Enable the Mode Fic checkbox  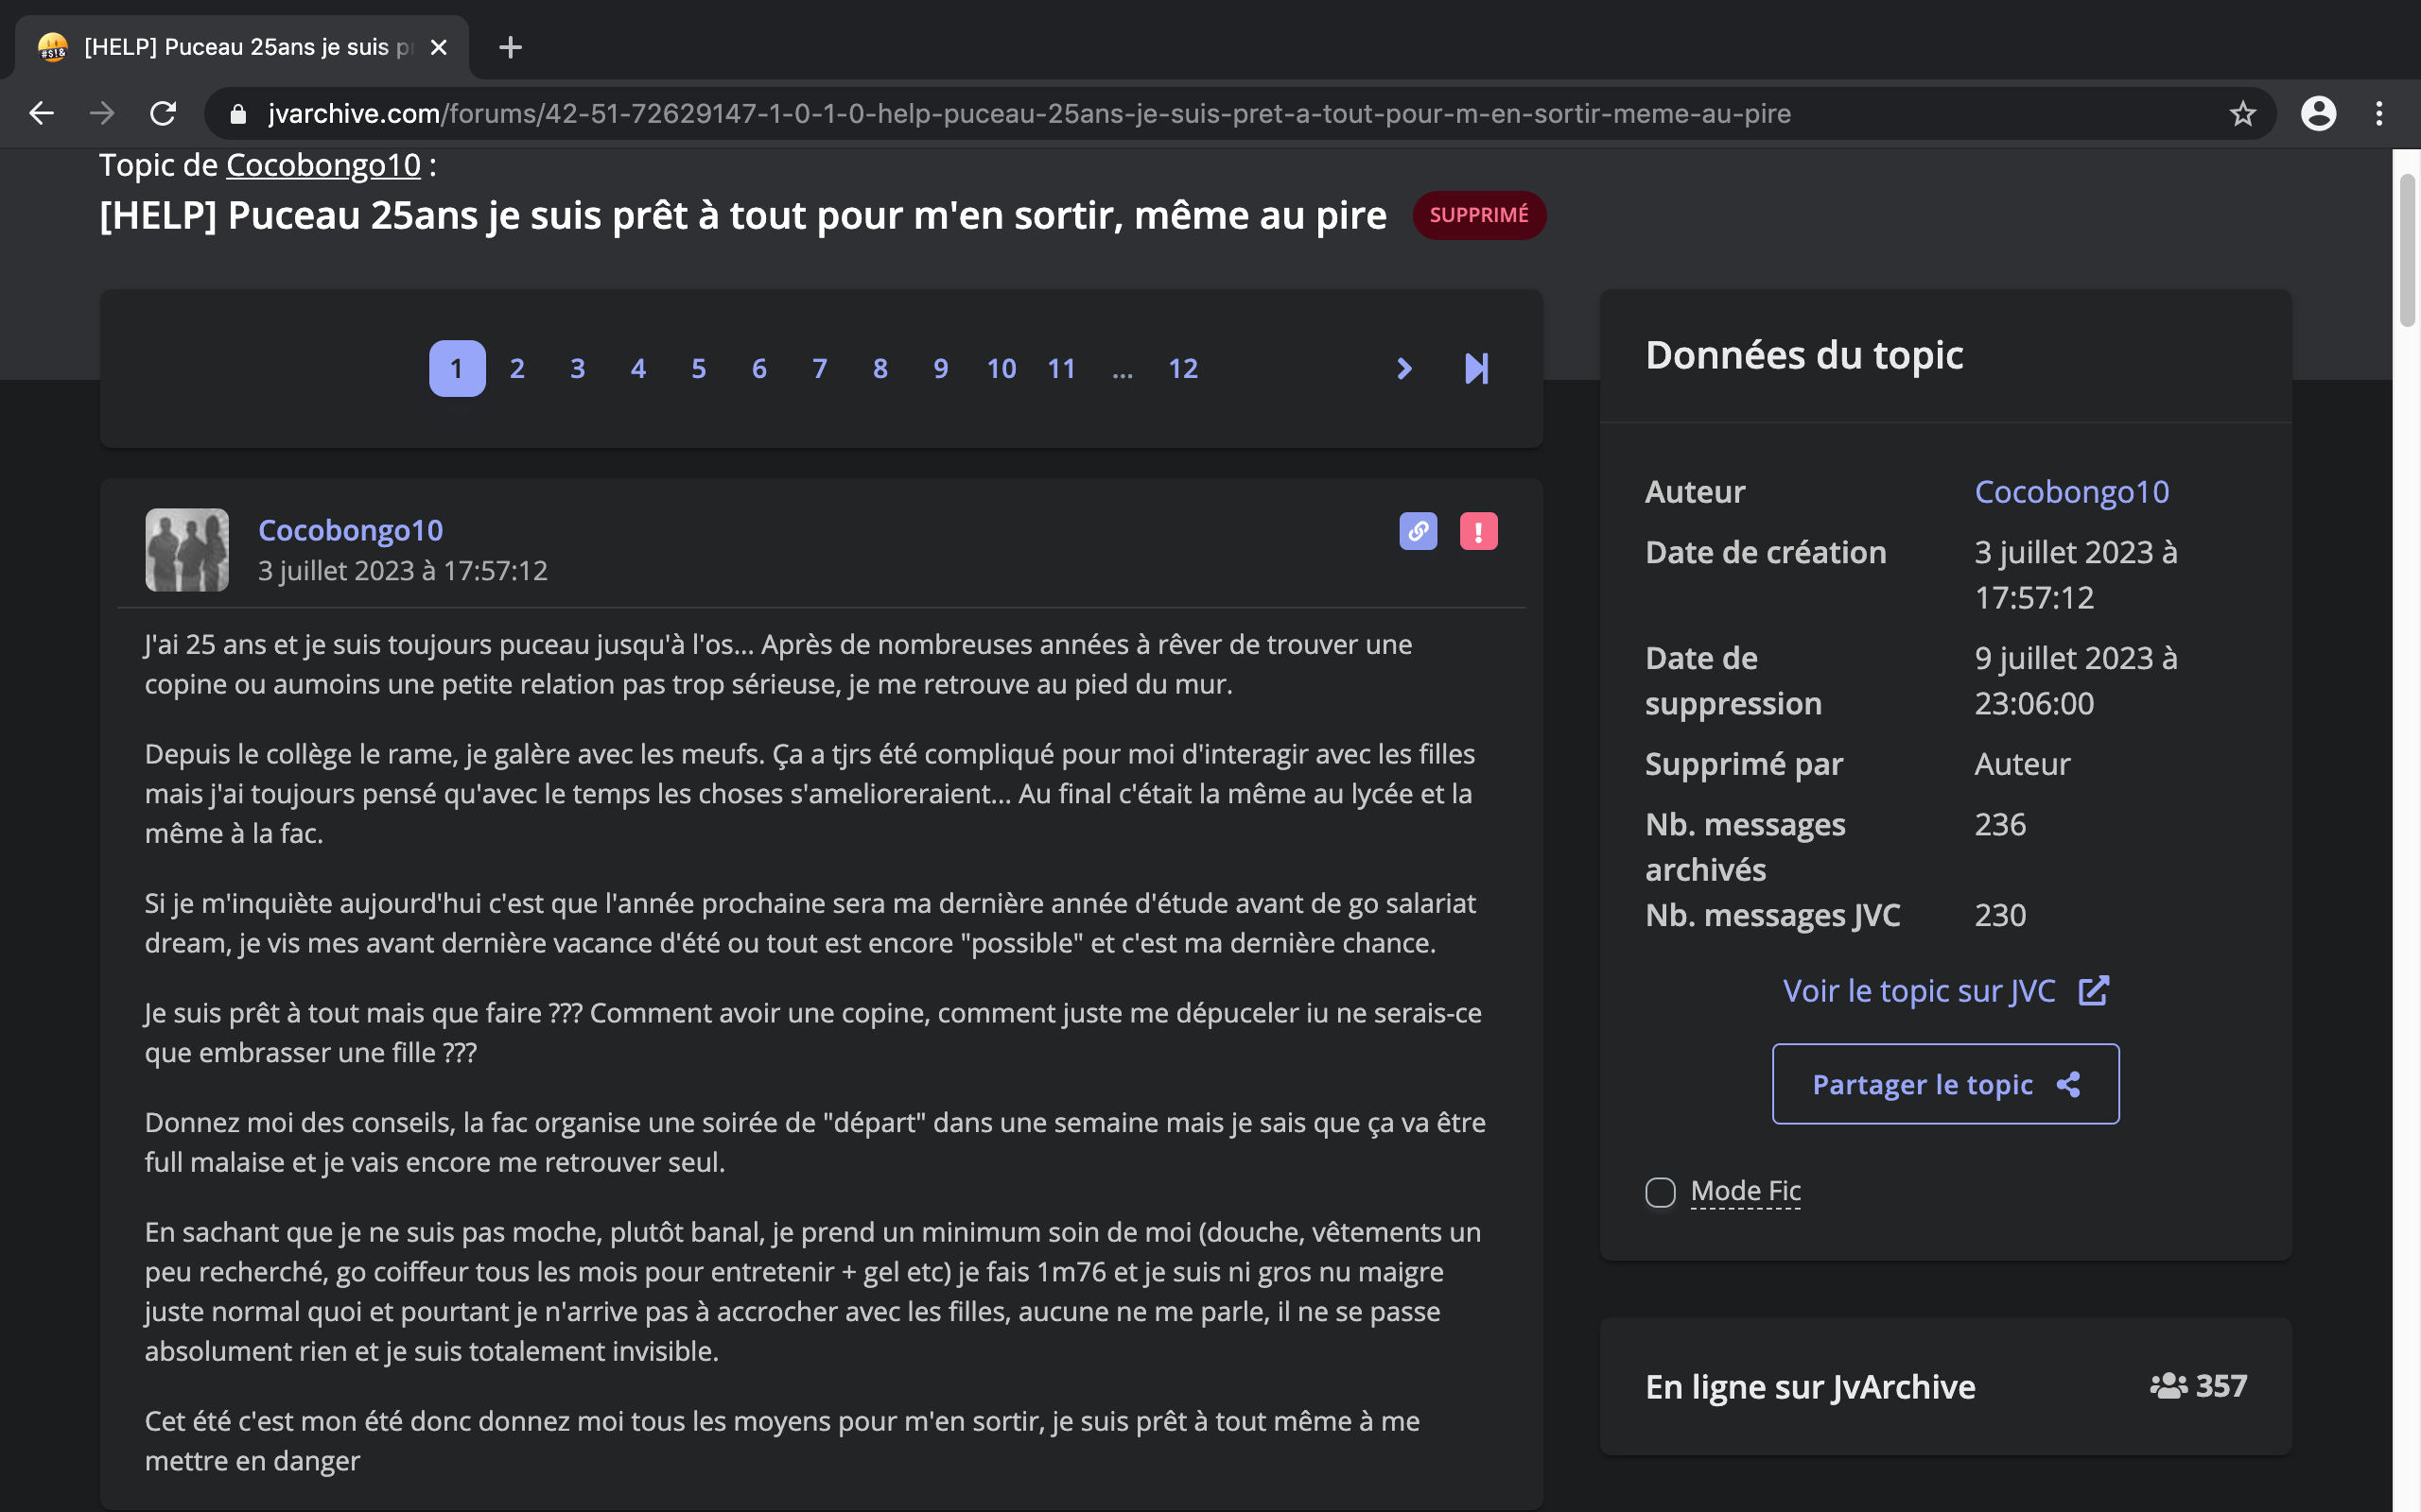pos(1660,1192)
